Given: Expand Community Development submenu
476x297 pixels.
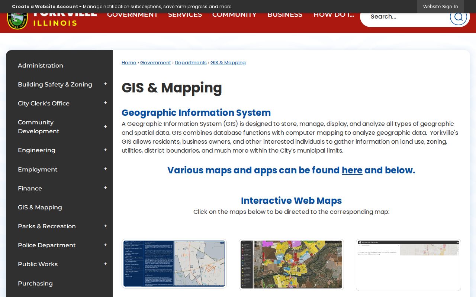Looking at the screenshot, I should (x=106, y=127).
